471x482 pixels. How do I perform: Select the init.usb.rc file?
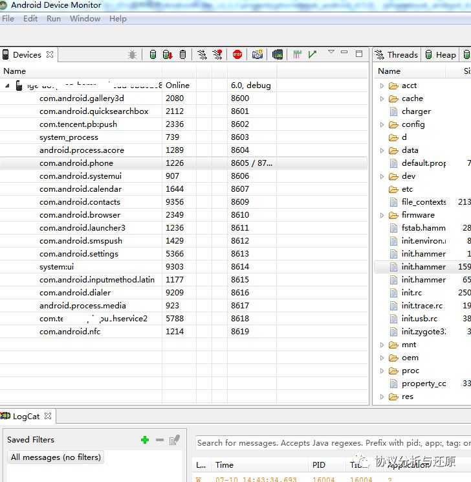tap(419, 319)
